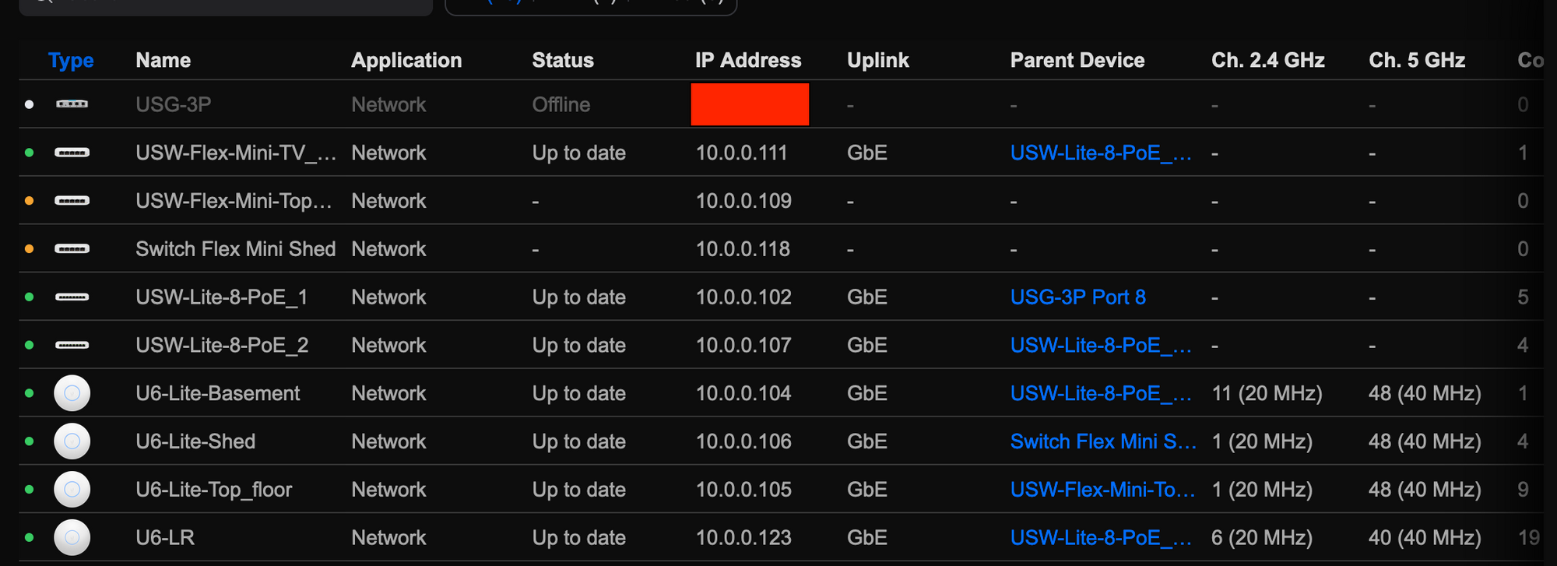The image size is (1557, 566).
Task: Click the USG-3P gateway device icon
Action: pyautogui.click(x=72, y=104)
